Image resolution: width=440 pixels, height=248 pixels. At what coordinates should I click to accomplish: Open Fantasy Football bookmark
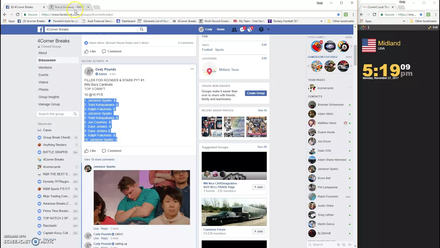[x=283, y=21]
